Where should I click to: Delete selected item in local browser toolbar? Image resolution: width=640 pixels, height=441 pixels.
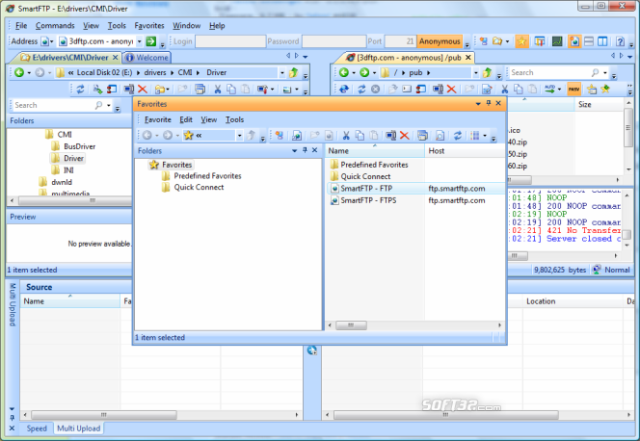click(x=143, y=89)
